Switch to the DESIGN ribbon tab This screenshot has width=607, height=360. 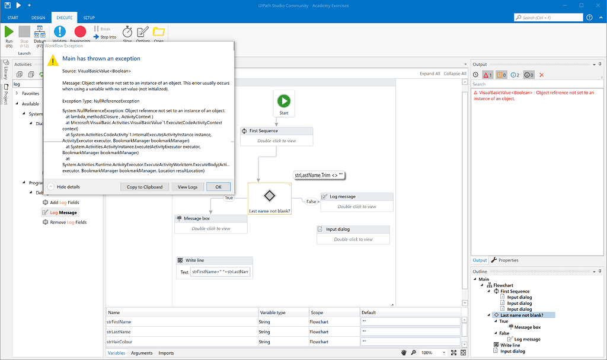37,17
